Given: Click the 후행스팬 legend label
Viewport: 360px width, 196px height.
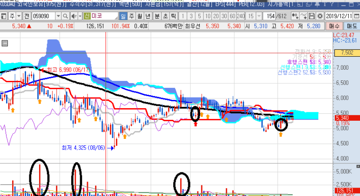Looking at the screenshot, I should (298, 62).
